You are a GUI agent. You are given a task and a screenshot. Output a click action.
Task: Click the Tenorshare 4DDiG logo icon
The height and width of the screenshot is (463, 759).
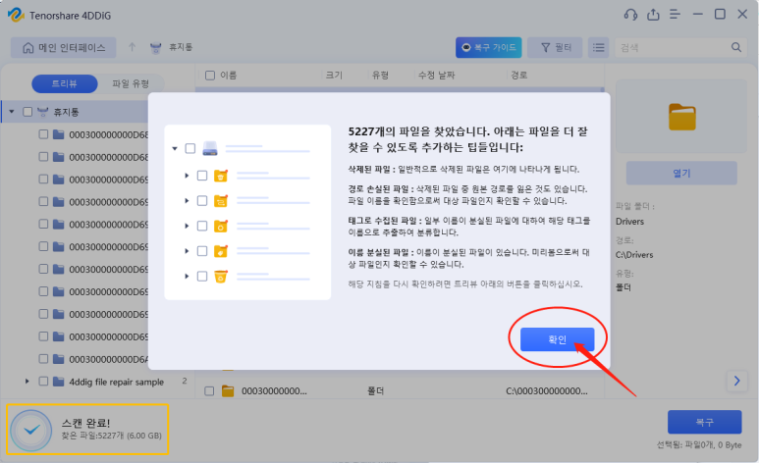click(16, 15)
